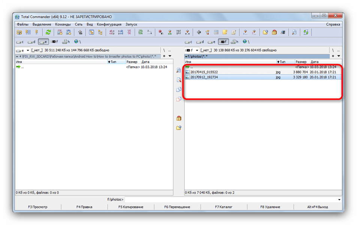Open the left panel network neighborhood globe
357x225 pixels.
click(77, 42)
